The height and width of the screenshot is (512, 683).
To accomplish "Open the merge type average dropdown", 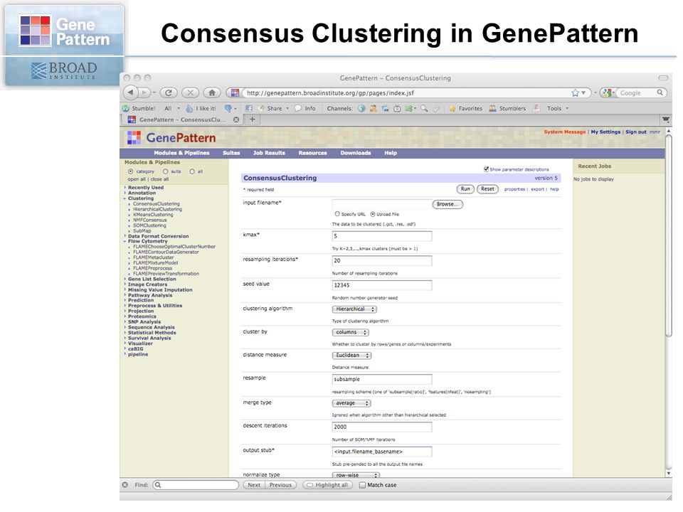I will coord(351,403).
